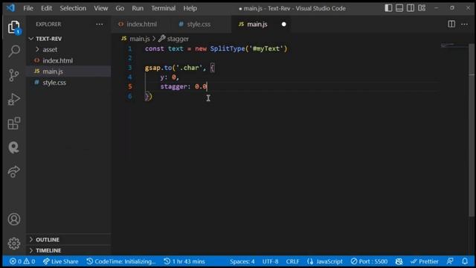Viewport: 476px width, 268px height.
Task: Switch to the index.html tab
Action: point(142,24)
